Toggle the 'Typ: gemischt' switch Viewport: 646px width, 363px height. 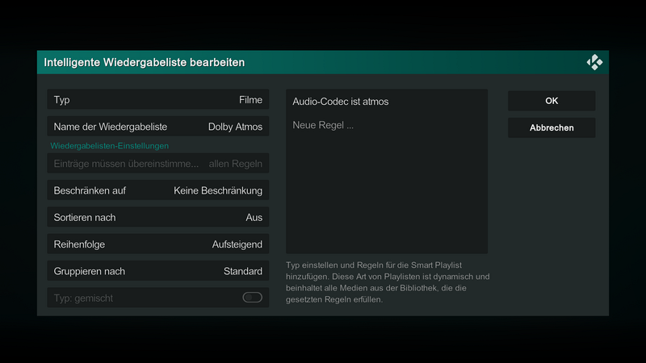tap(252, 297)
